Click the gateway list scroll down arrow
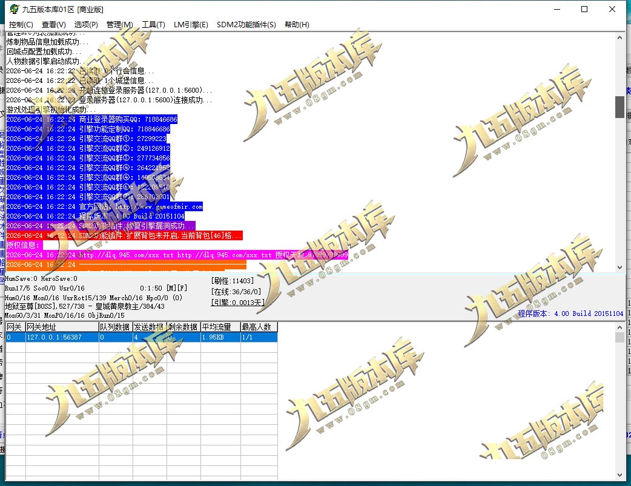Viewport: 631px width, 486px height. coord(619,475)
